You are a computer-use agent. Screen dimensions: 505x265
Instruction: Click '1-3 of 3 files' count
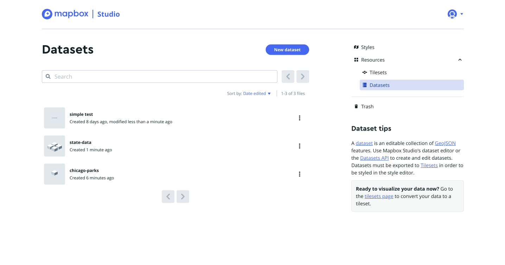293,93
